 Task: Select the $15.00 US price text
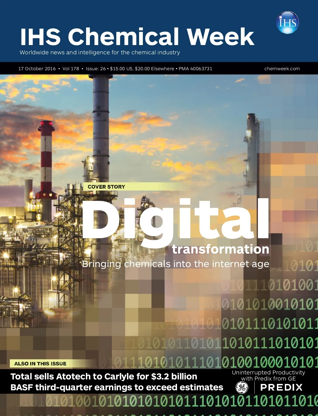[121, 69]
